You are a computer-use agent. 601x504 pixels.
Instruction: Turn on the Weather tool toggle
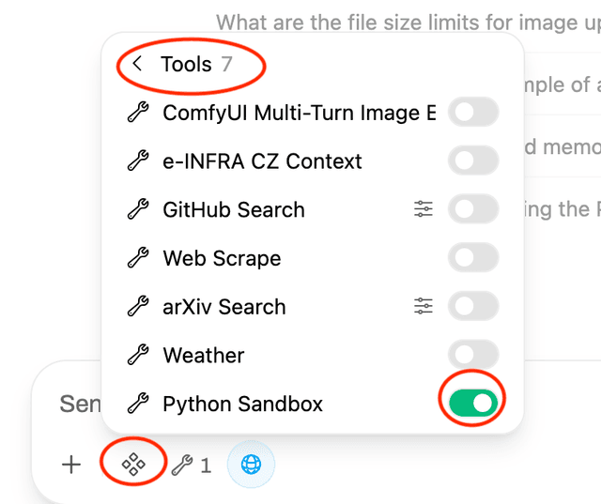click(472, 355)
